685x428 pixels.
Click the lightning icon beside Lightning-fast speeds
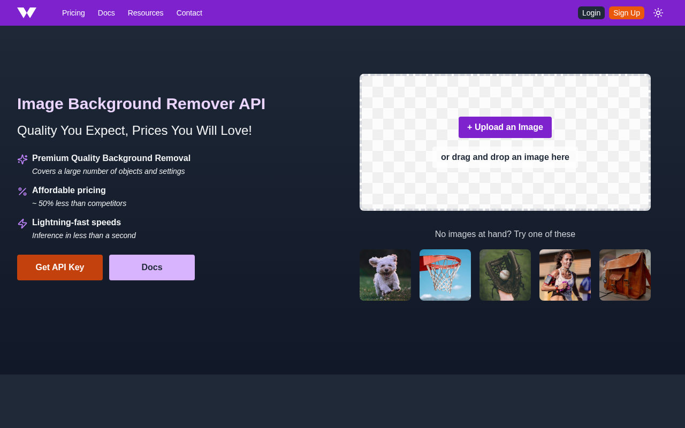point(22,223)
